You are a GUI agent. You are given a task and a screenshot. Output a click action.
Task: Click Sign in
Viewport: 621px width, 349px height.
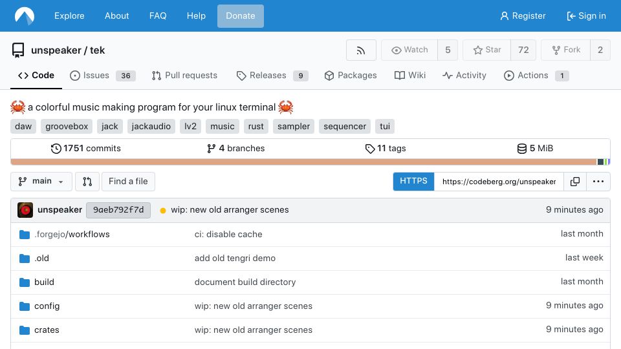[x=586, y=16]
